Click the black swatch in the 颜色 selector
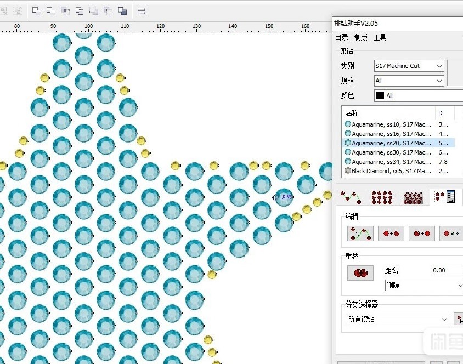Screen dimensions: 463x364 click(380, 95)
